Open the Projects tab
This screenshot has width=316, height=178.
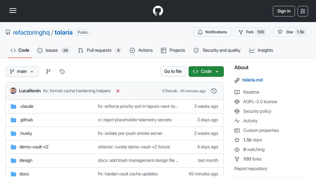pos(173,50)
